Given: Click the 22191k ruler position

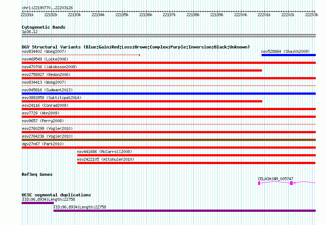Looking at the screenshot, I should pyautogui.click(x=27, y=15).
